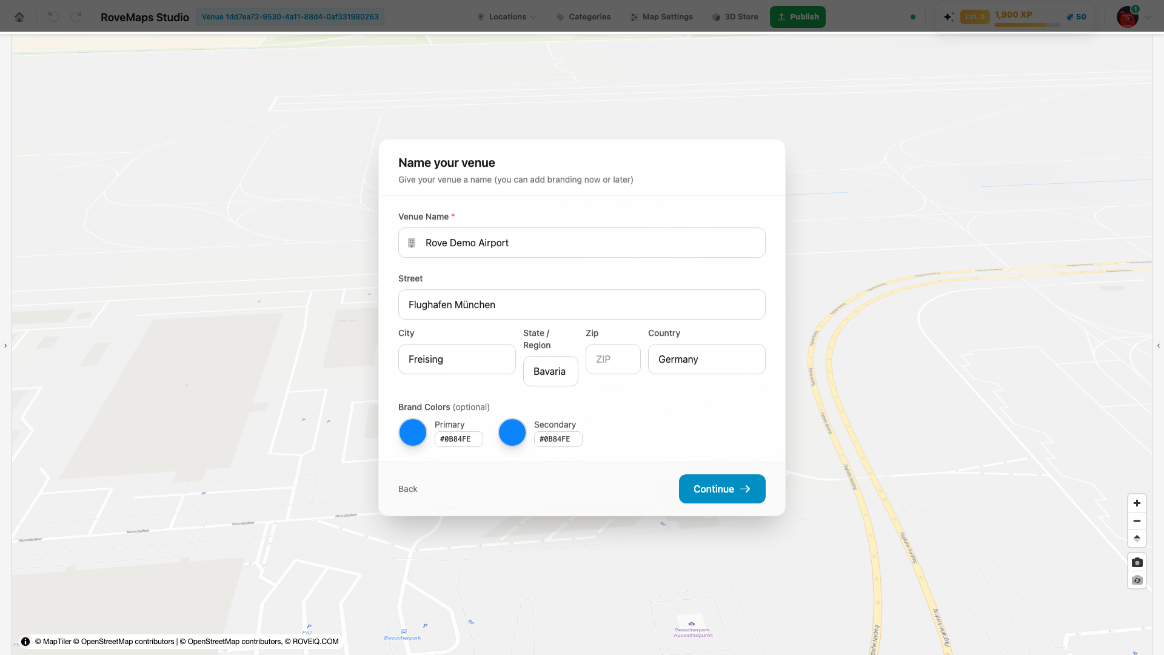This screenshot has width=1164, height=655.
Task: Edit the Secondary hex color value
Action: [x=558, y=439]
